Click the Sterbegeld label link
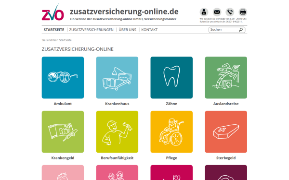This screenshot has height=180, width=289. click(226, 158)
